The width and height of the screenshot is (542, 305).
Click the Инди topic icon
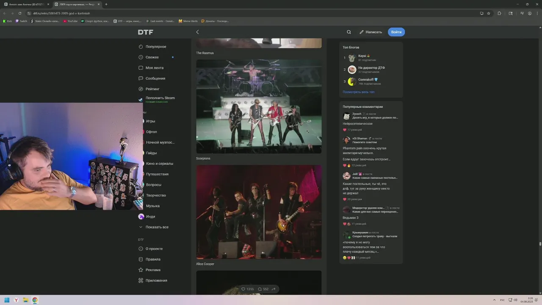point(141,216)
